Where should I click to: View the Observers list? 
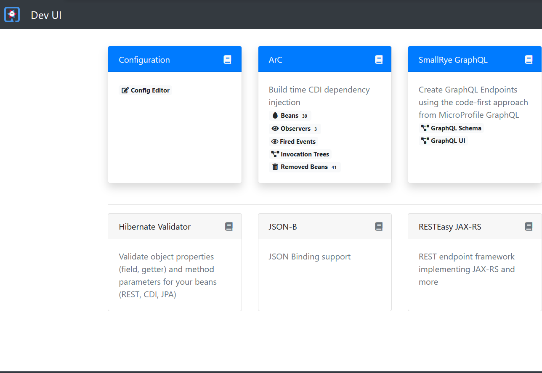click(x=295, y=129)
